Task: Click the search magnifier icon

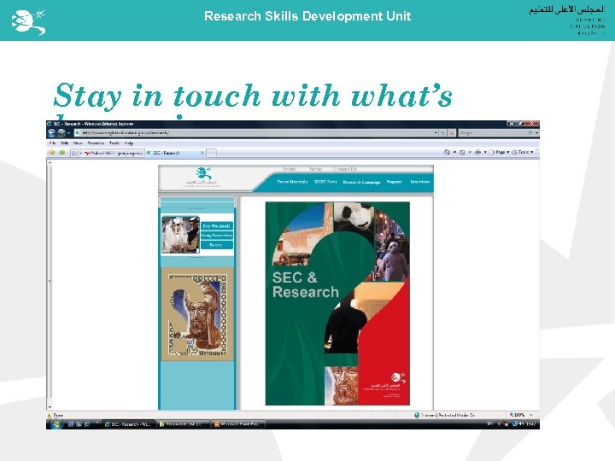Action: pyautogui.click(x=530, y=133)
